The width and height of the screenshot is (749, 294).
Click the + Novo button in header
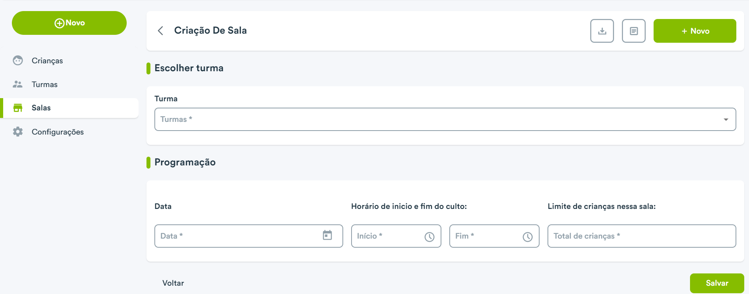tap(695, 31)
